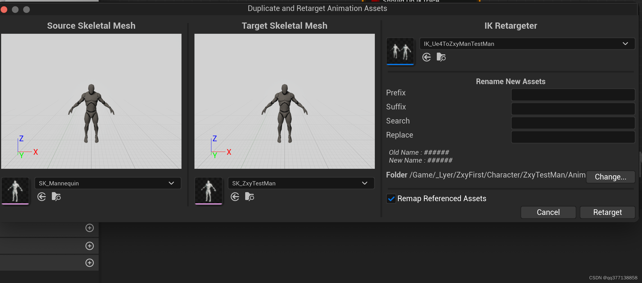The height and width of the screenshot is (283, 642).
Task: Click the IK Retargeter asset thumbnail
Action: 400,51
